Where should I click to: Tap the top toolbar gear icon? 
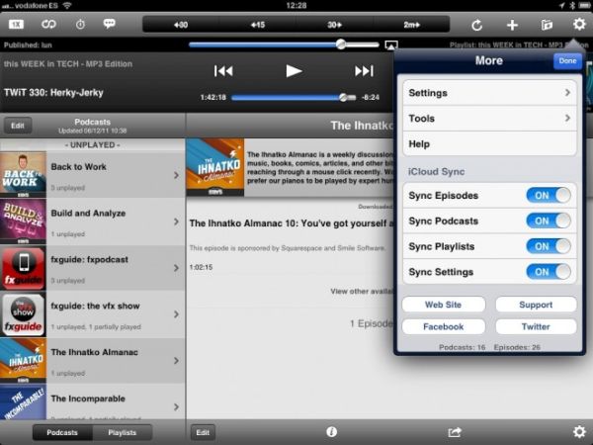[579, 24]
